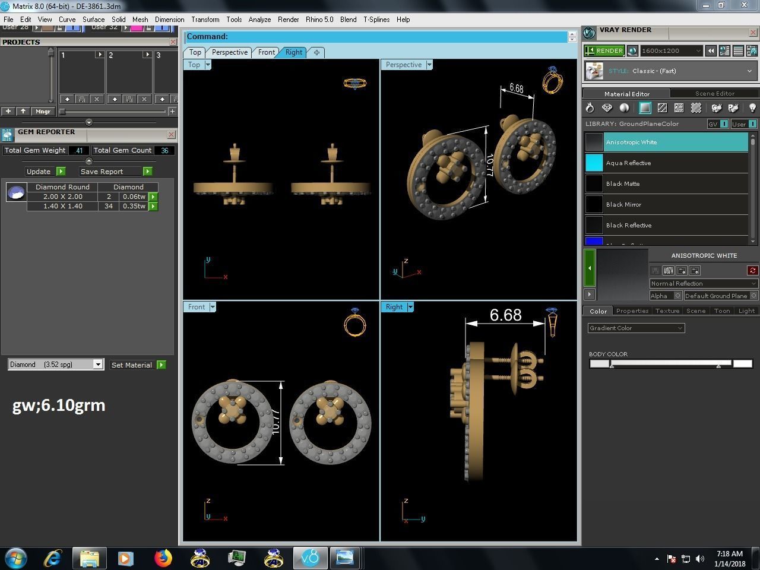This screenshot has height=570, width=760.
Task: Open the Perspective viewport dropdown arrow
Action: [x=429, y=65]
